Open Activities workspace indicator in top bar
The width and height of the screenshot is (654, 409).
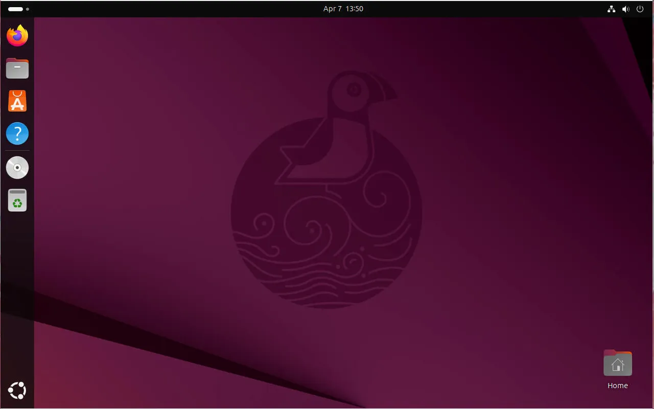[x=18, y=9]
